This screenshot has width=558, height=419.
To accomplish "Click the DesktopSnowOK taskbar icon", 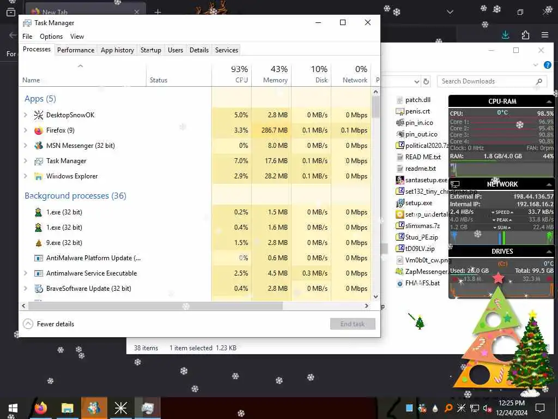I will tap(120, 408).
